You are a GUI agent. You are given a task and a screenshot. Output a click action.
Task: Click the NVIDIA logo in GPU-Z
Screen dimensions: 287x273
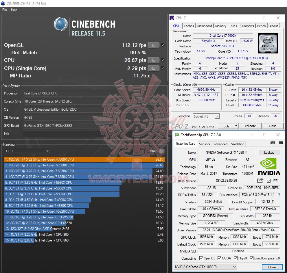[x=269, y=167]
